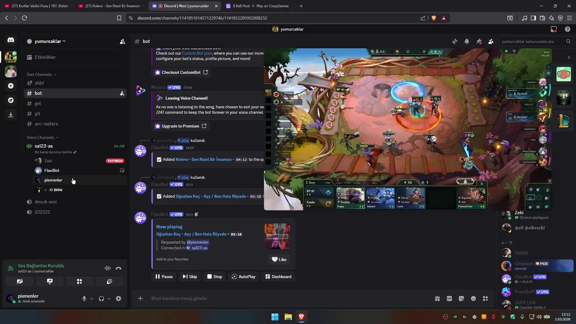Click Add to your favorites text

click(172, 259)
